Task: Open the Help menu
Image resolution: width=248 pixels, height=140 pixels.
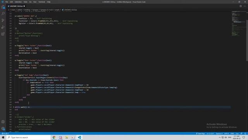Action: pos(49,2)
